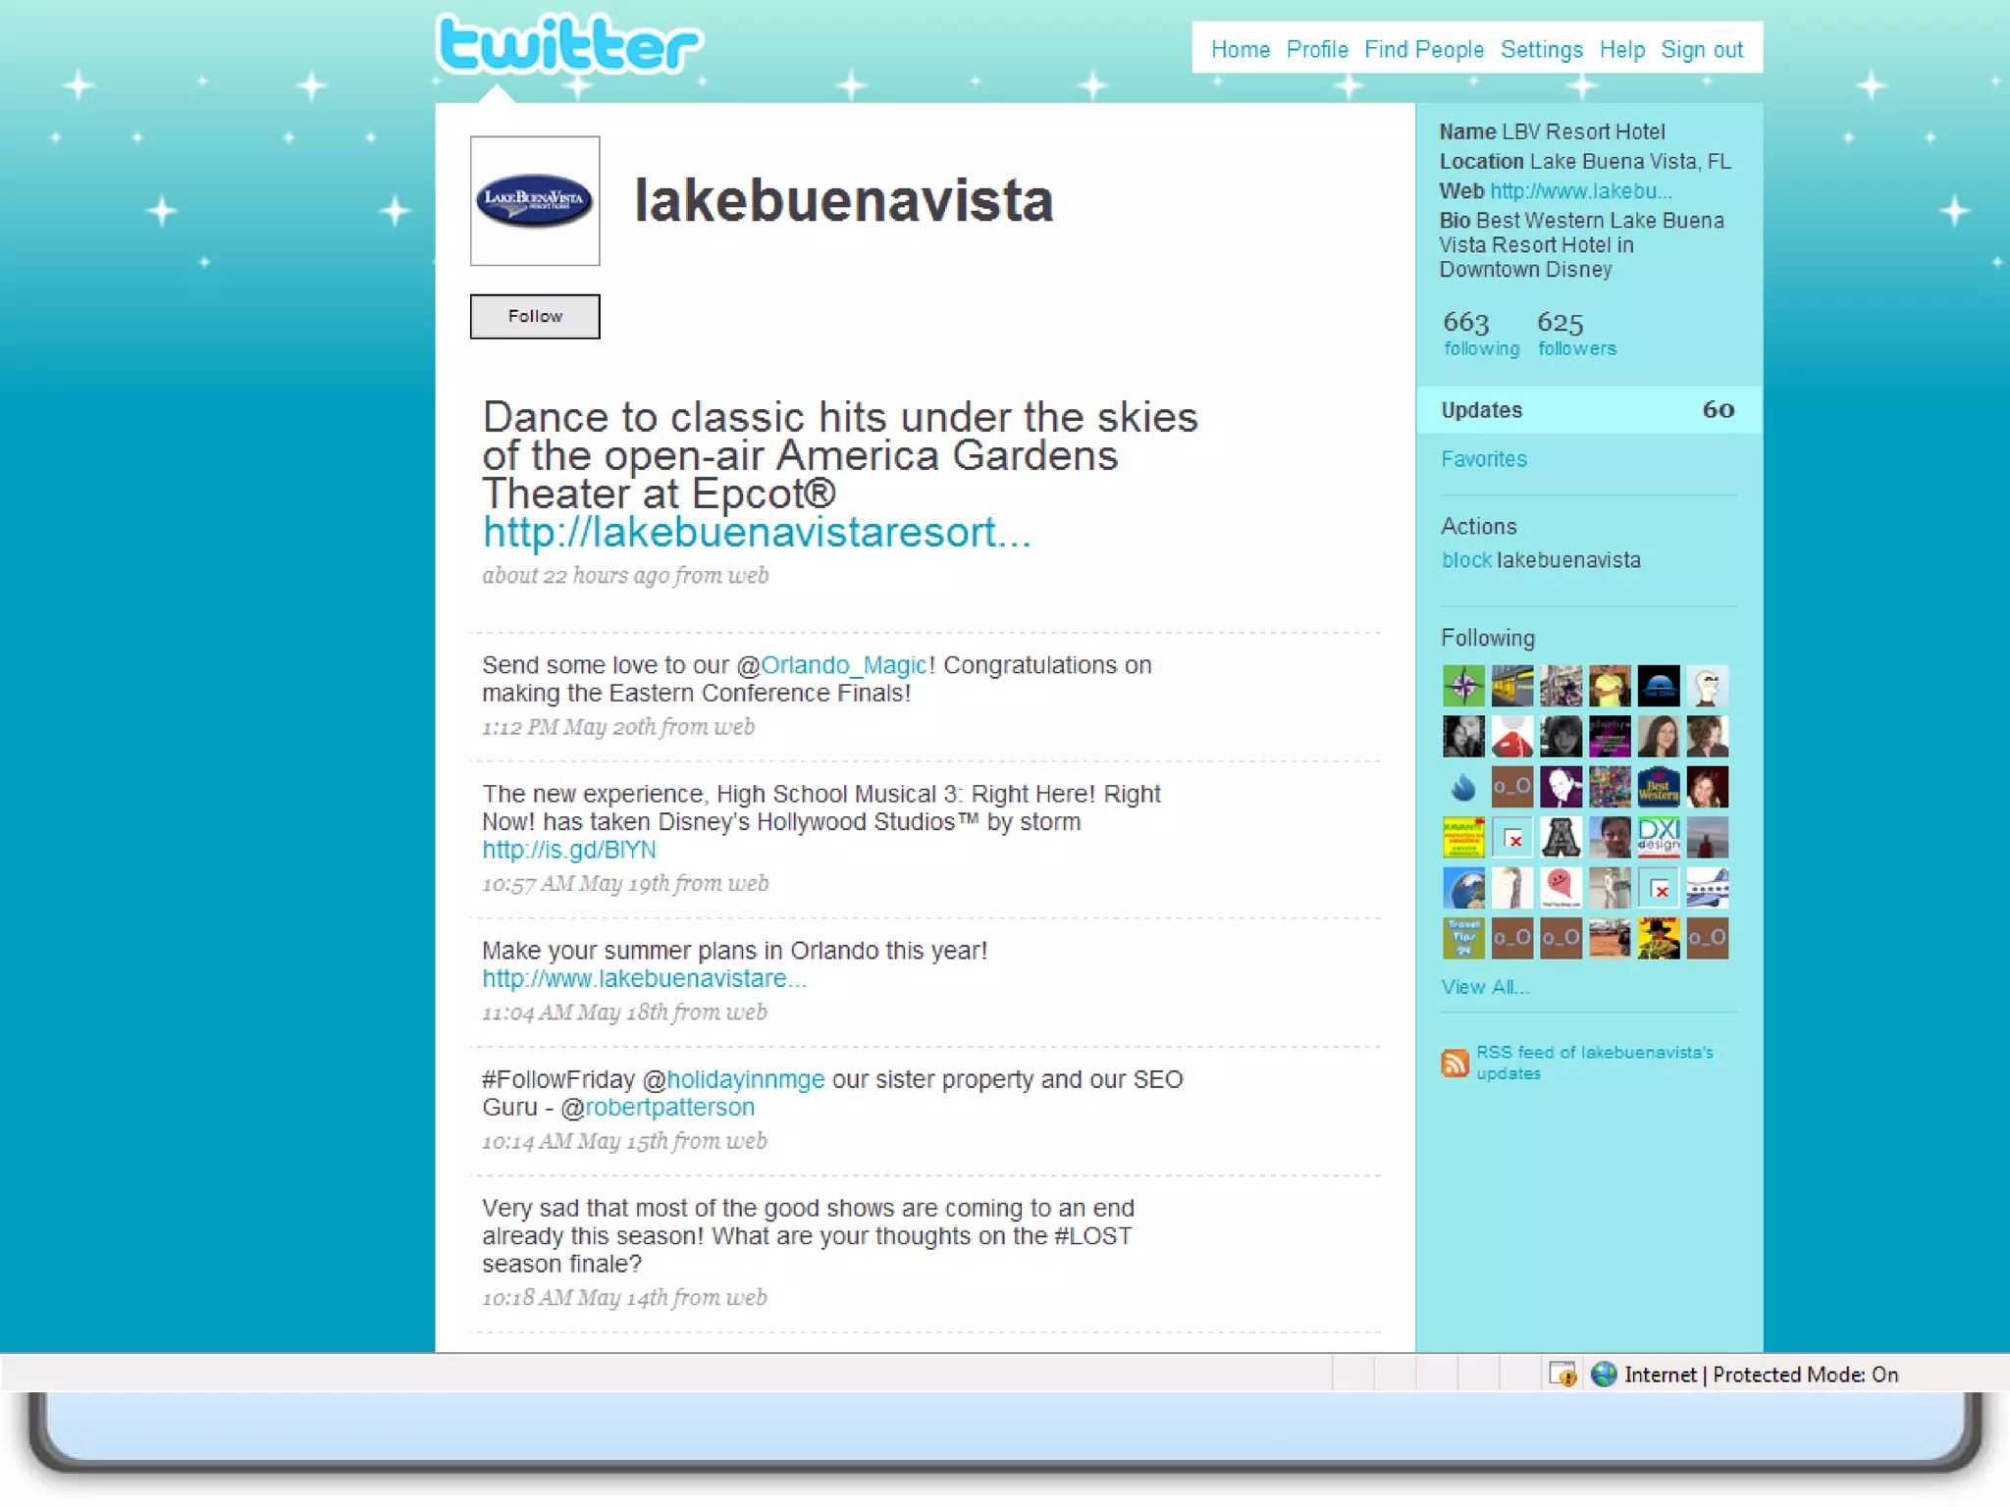Viewport: 2010px width, 1507px height.
Task: Click the Best Western avatar in Following
Action: click(1658, 787)
